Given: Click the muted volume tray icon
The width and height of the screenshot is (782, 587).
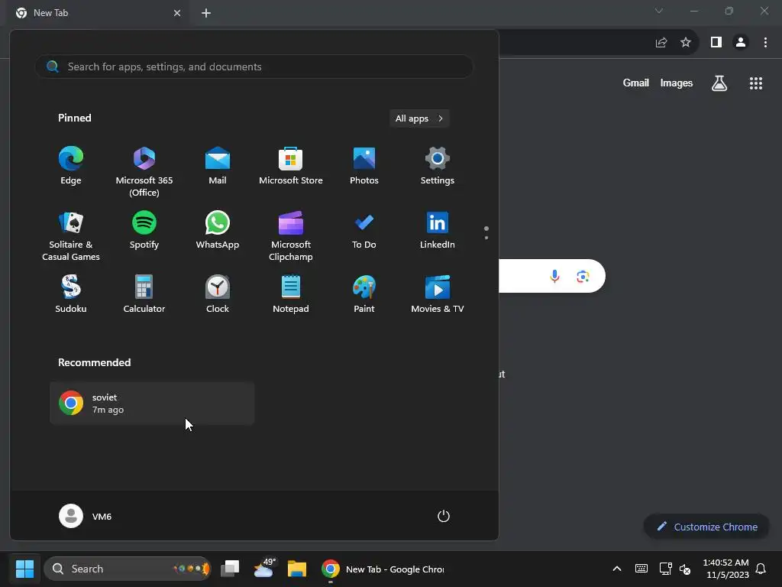Looking at the screenshot, I should (685, 569).
